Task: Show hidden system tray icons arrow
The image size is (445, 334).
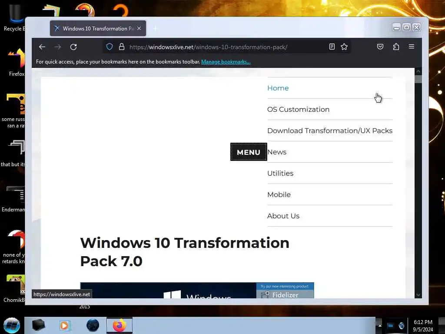Action: (x=380, y=325)
